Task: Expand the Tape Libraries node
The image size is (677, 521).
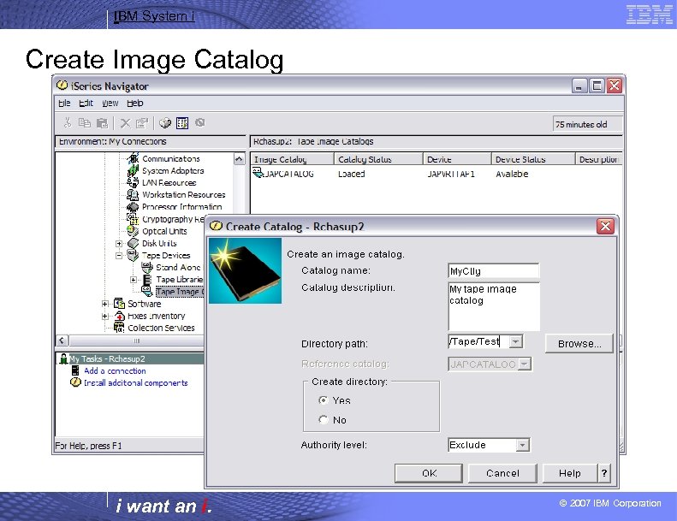Action: pos(134,280)
